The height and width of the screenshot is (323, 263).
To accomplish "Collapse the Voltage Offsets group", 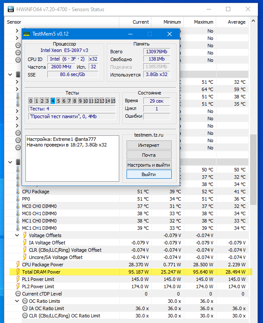I will coord(17,235).
